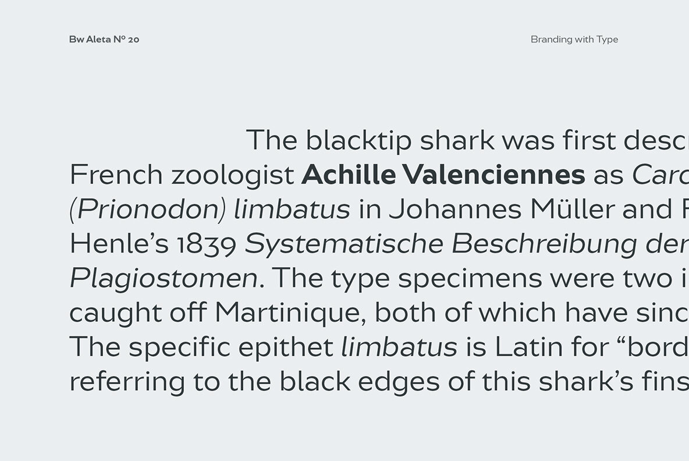689x461 pixels.
Task: Click the word 'zoologist'
Action: pos(232,175)
